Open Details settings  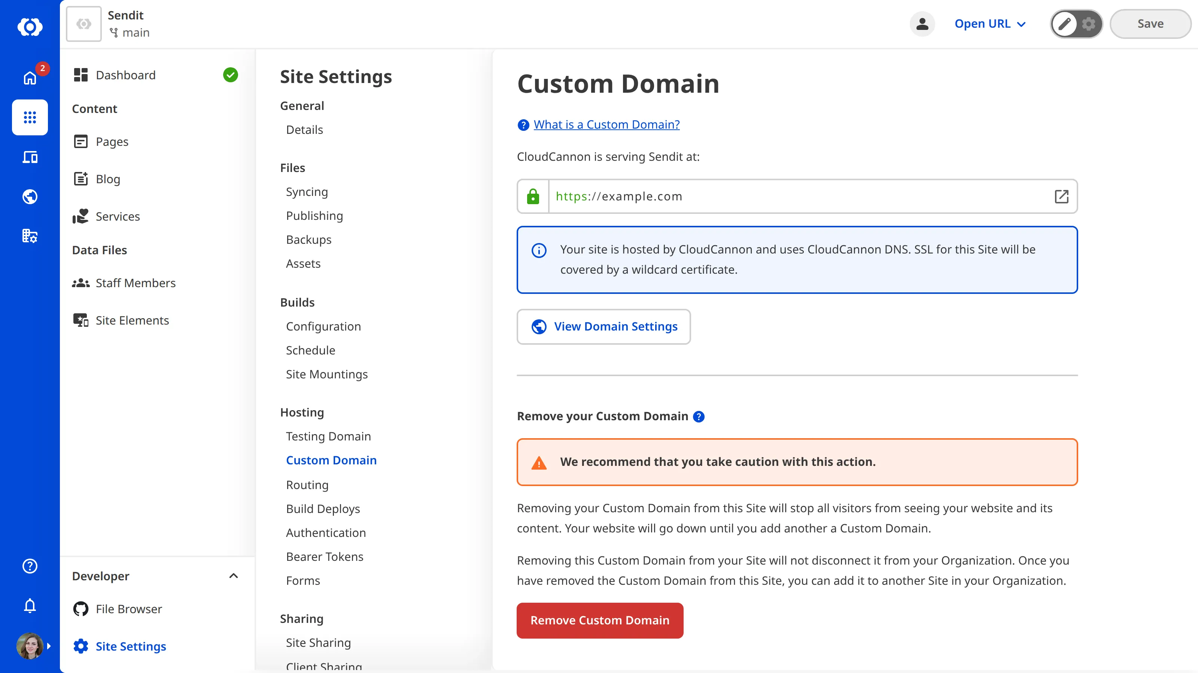coord(304,130)
